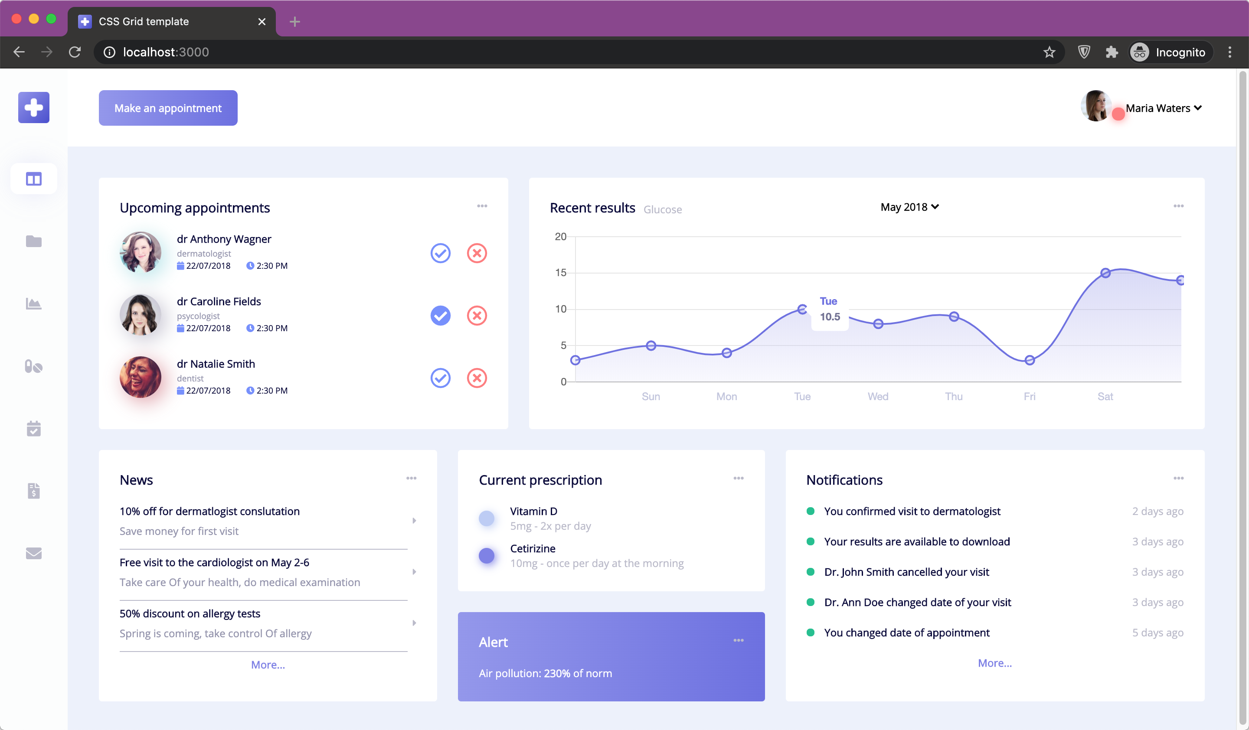Expand the 50% discount allergy tests news item
1249x730 pixels.
[x=414, y=623]
